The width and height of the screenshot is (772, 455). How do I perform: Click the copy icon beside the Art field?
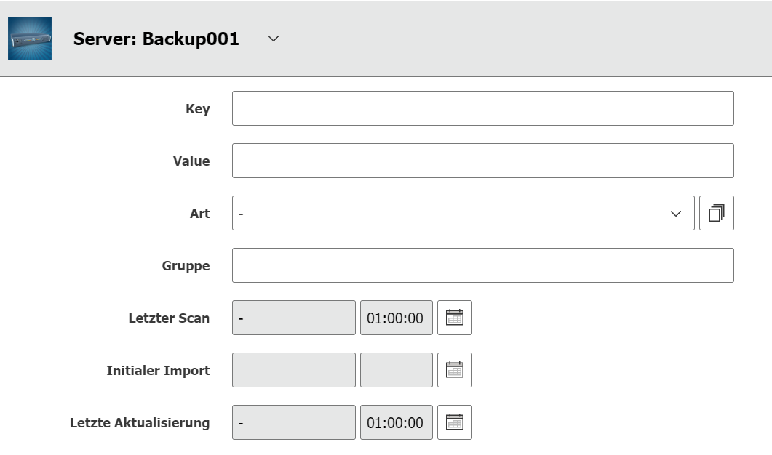click(x=717, y=213)
